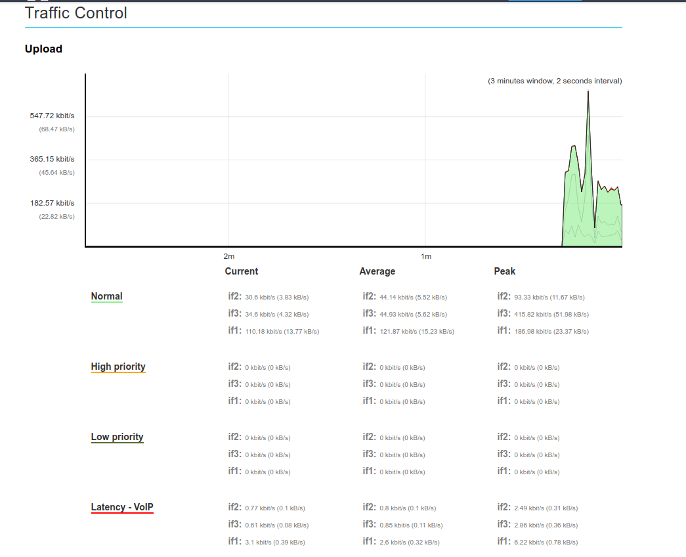Viewport: 686px width, 557px height.
Task: Click the 547.72 kbit/s axis label
Action: tap(53, 116)
